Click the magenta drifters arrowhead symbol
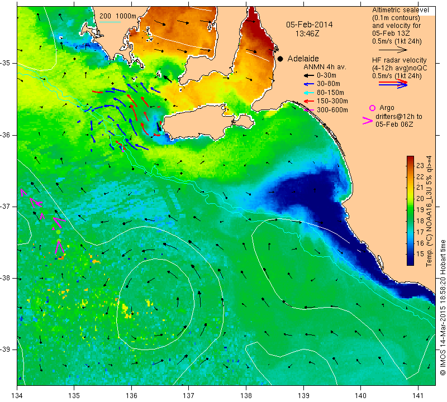The height and width of the screenshot is (402, 447). click(368, 121)
